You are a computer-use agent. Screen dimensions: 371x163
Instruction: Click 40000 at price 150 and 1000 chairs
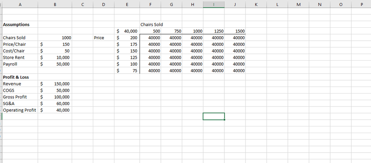pos(193,51)
